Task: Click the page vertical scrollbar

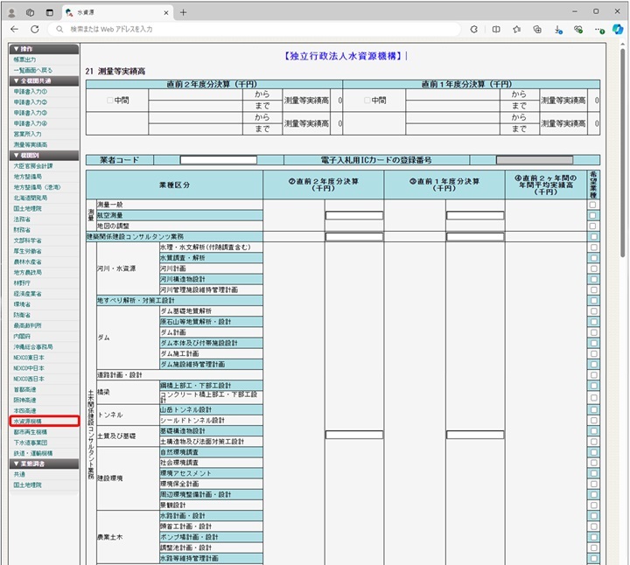Action: pyautogui.click(x=623, y=152)
